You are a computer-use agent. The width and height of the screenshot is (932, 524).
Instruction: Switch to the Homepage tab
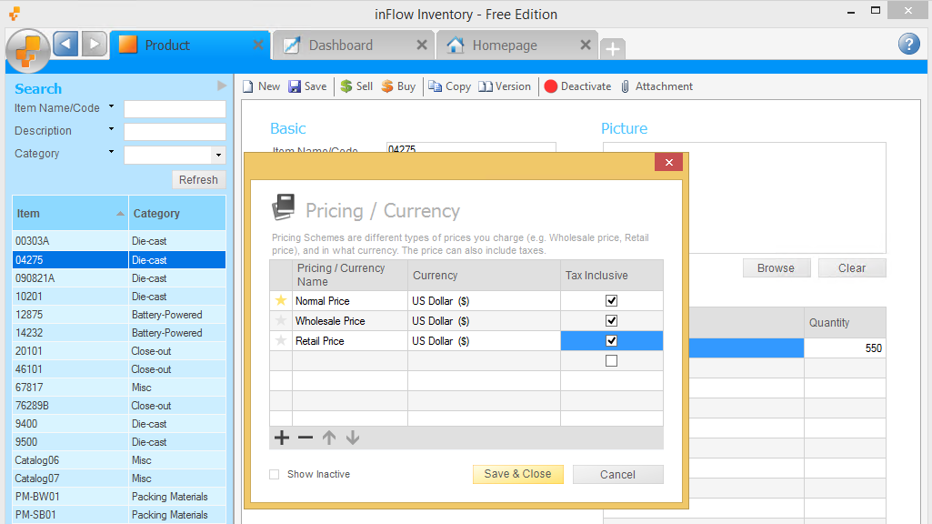(517, 45)
